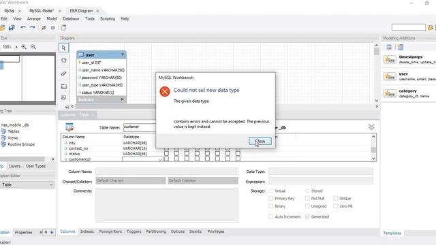
Task: Click the Comments text area
Action: (x=167, y=205)
